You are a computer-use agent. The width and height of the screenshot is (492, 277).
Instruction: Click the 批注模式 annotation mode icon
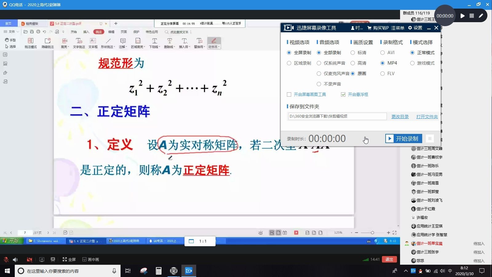30,43
